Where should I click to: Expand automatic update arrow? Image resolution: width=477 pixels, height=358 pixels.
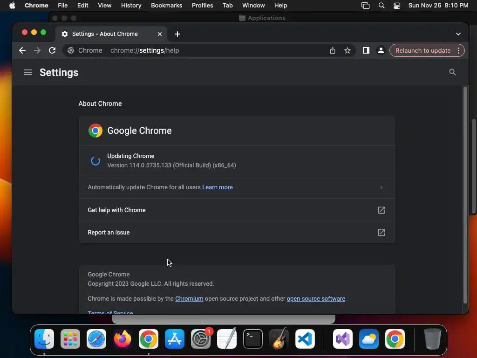click(382, 187)
